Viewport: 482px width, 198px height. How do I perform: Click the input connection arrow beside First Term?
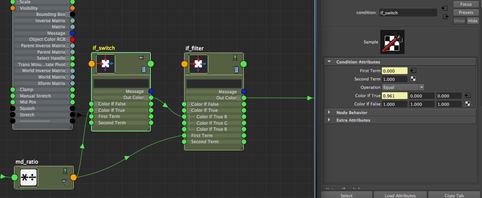[414, 71]
